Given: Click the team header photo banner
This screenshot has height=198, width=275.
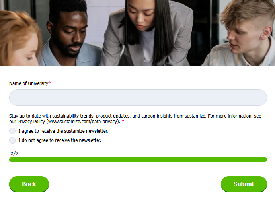Looking at the screenshot, I should coord(138,33).
